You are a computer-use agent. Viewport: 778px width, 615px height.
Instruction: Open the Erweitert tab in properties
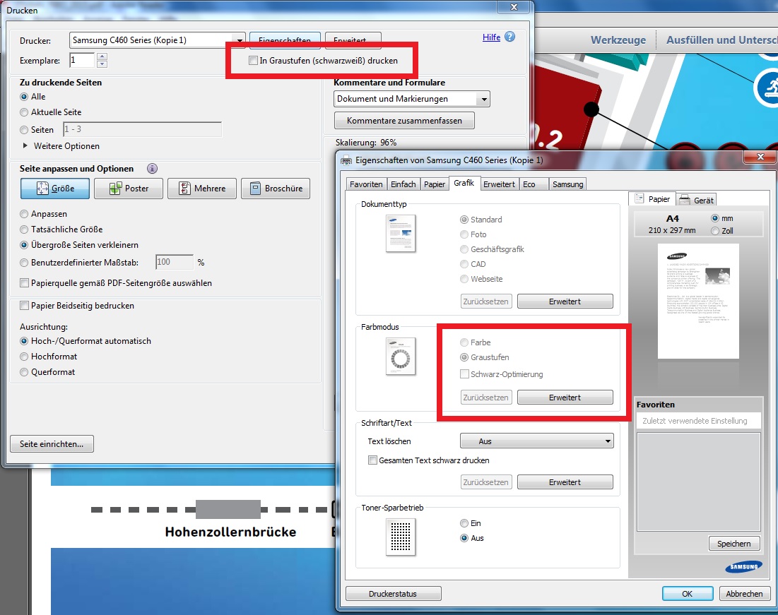pos(499,184)
